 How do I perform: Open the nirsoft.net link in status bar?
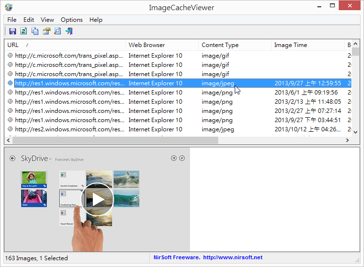tap(233, 257)
